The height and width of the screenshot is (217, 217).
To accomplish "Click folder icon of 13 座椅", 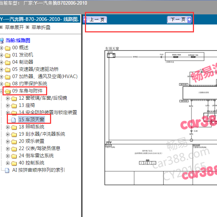I will [x=14, y=106].
